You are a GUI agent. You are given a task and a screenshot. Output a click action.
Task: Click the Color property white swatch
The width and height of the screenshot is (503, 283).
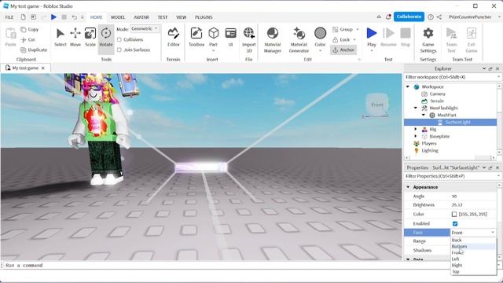point(454,214)
